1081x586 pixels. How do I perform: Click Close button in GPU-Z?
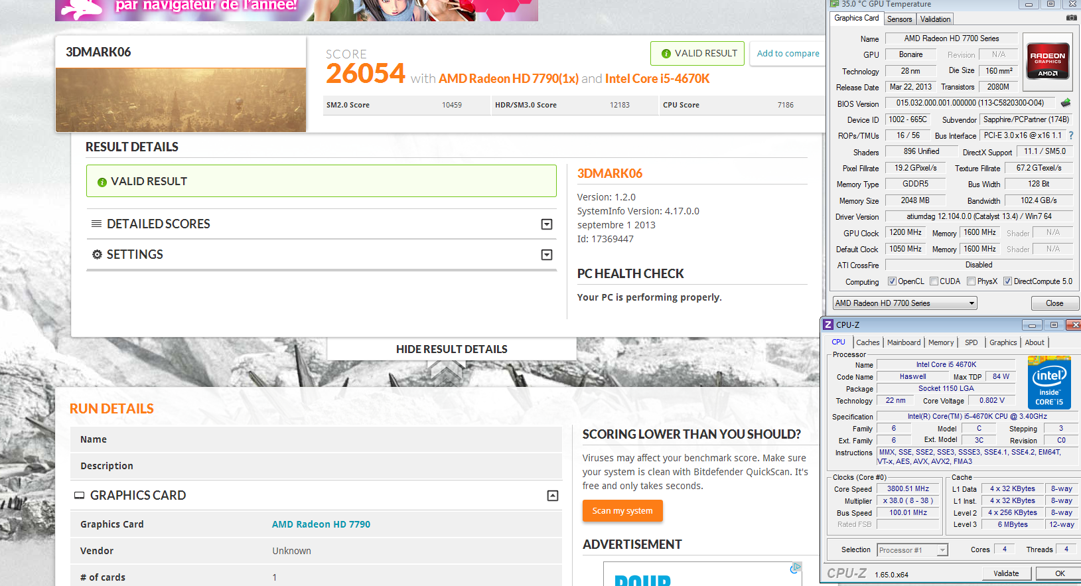click(1054, 303)
